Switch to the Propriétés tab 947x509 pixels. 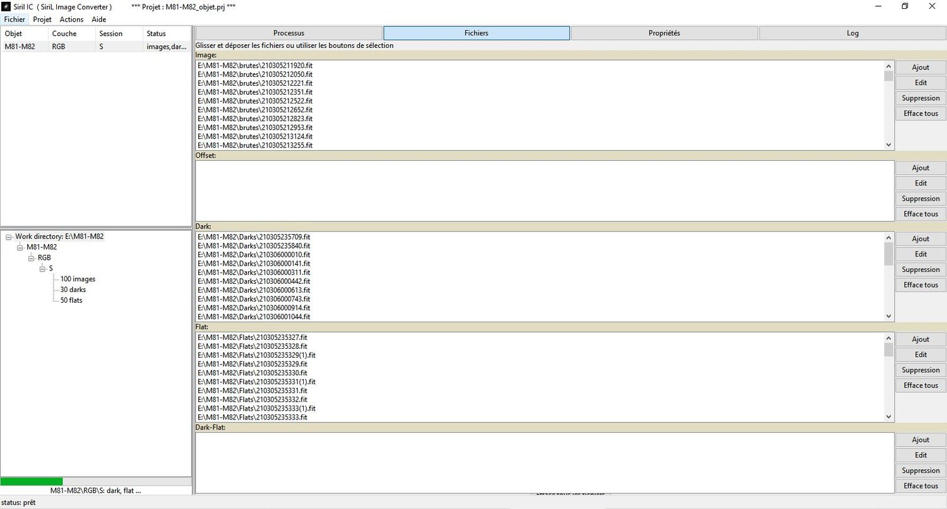coord(664,33)
